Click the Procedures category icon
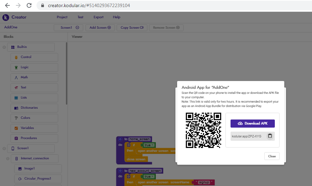The height and width of the screenshot is (186, 312). point(16,138)
